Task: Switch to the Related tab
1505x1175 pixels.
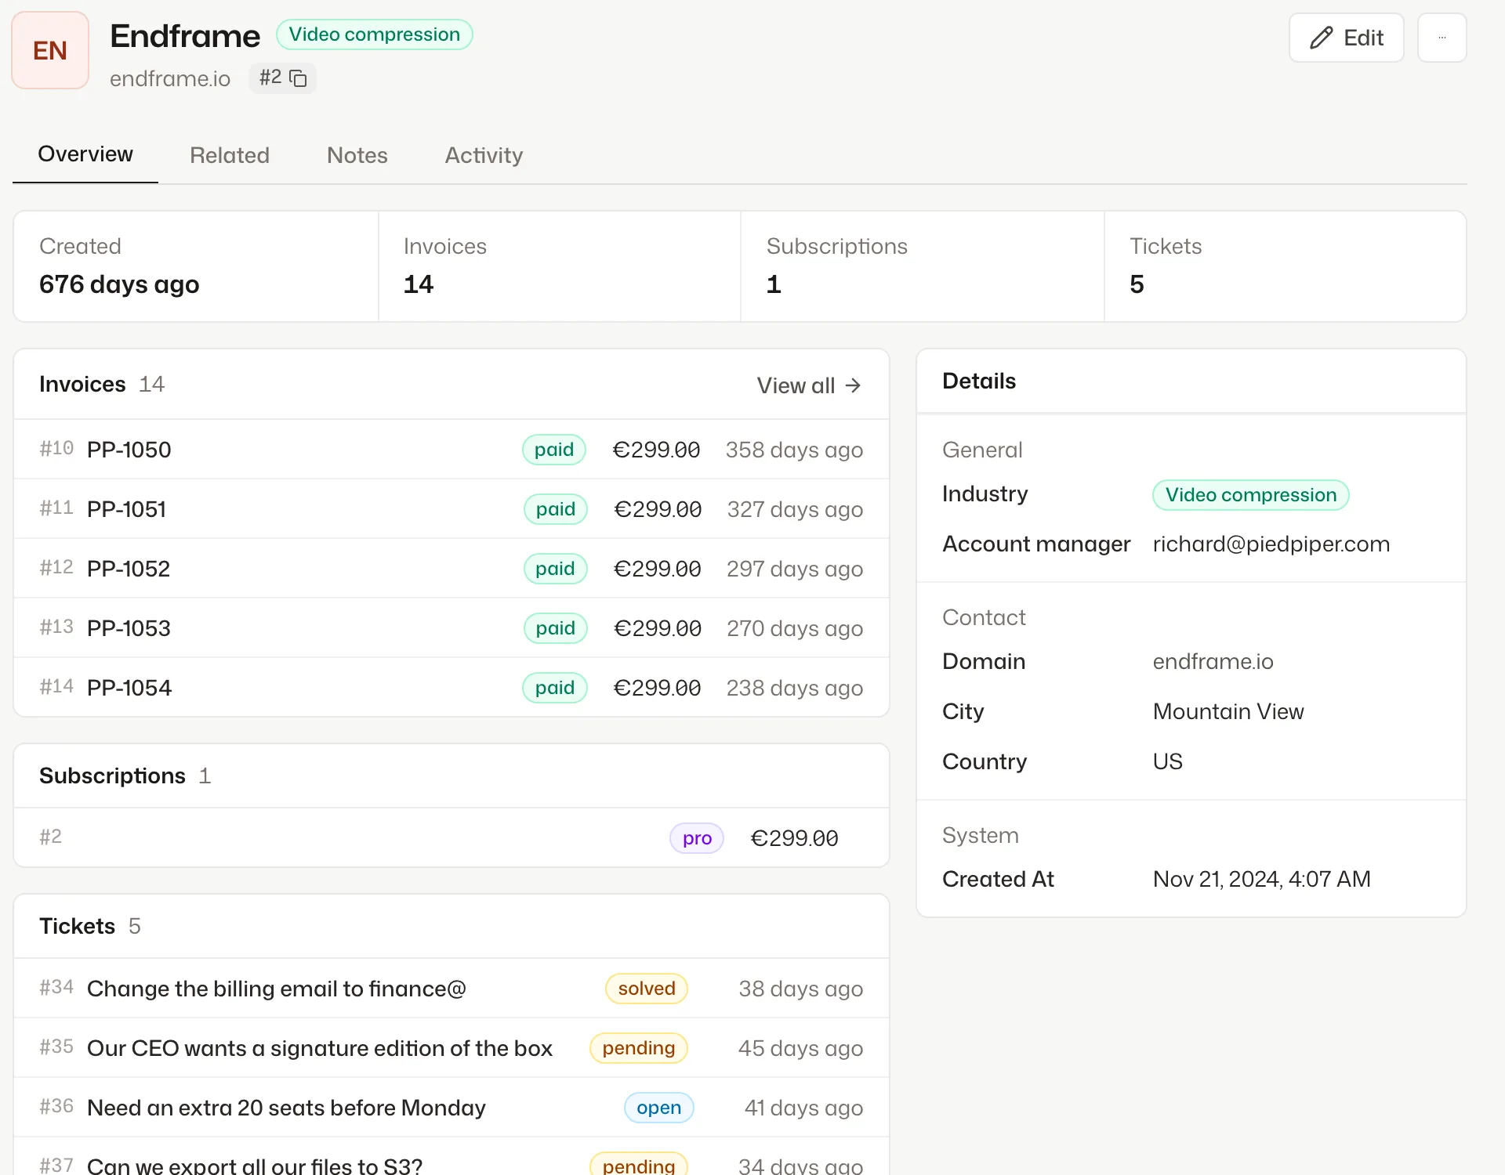Action: point(230,155)
